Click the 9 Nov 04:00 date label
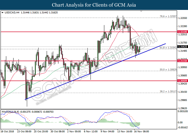The width and height of the screenshot is (188, 134). [107, 132]
